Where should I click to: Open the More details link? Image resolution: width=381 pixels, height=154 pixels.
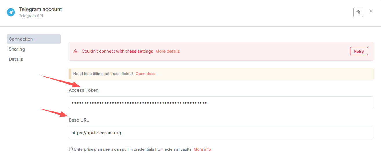point(167,51)
